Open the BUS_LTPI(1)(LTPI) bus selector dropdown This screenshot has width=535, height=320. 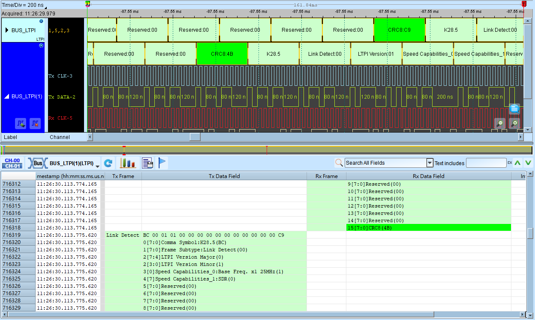98,166
